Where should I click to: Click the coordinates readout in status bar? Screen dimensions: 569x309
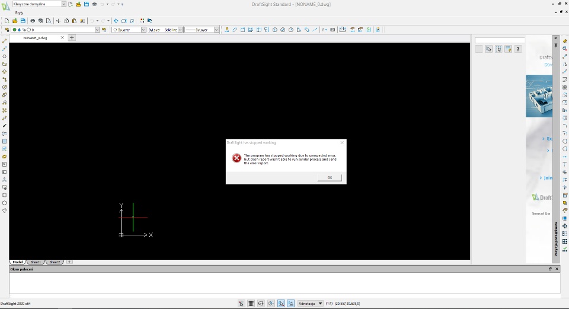tap(347, 304)
